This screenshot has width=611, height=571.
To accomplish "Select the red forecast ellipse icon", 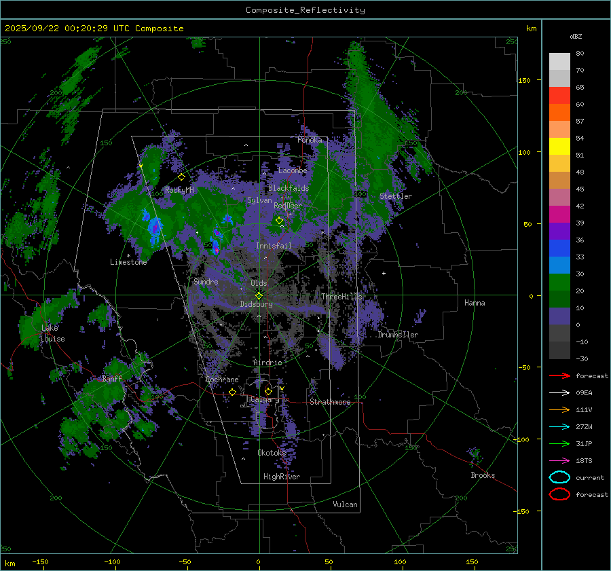I will click(x=559, y=494).
